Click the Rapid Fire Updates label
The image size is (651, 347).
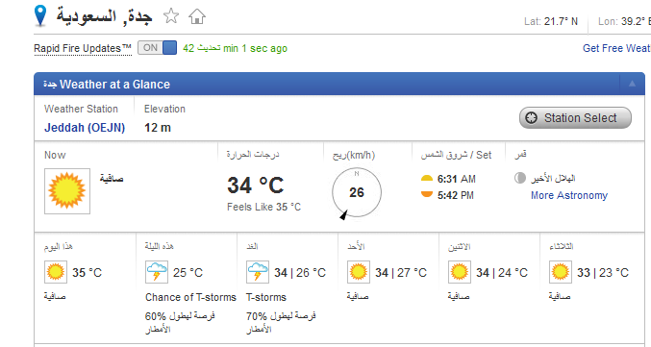83,49
